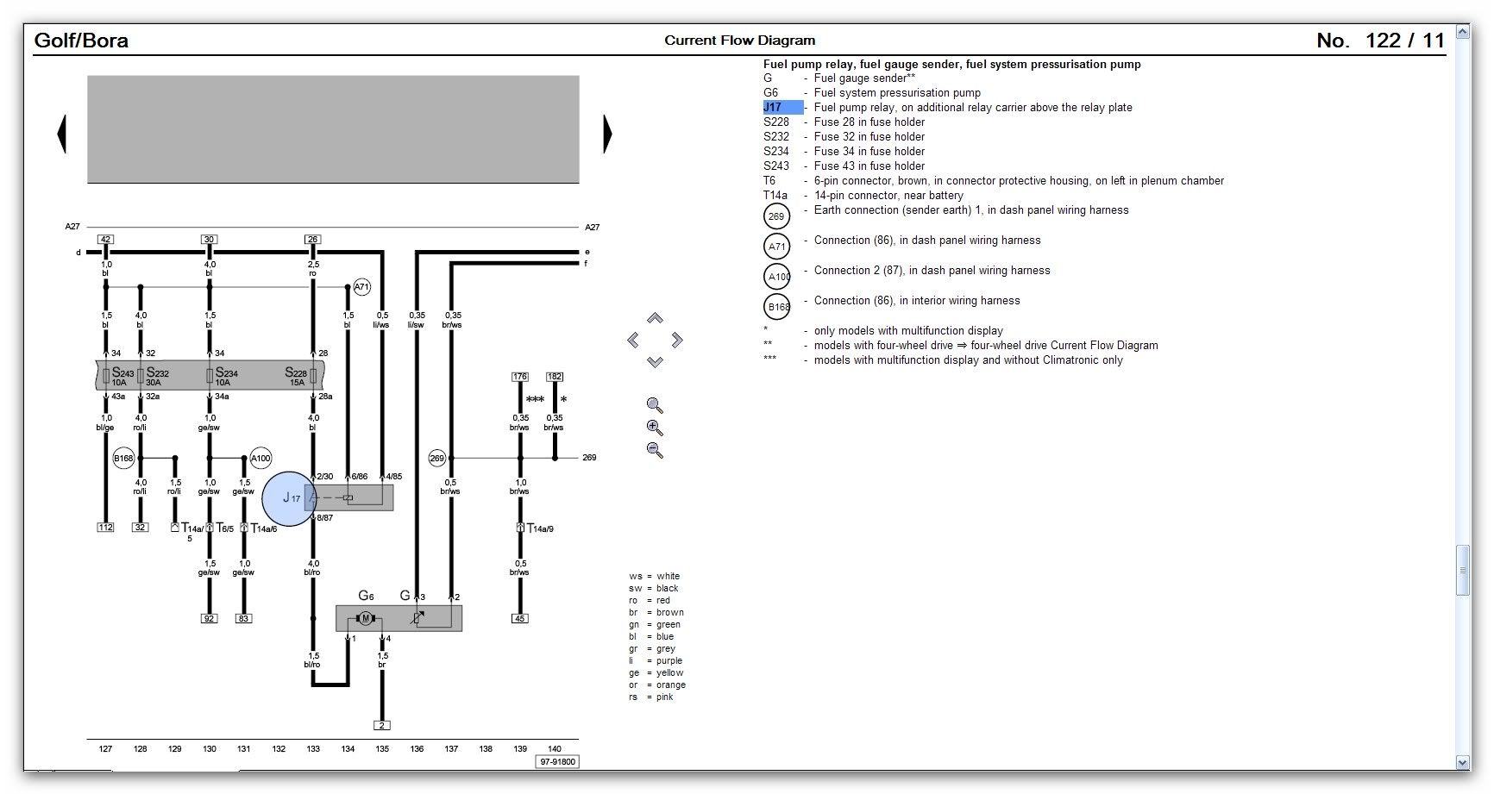Select the A71 connection symbol in legend

[776, 246]
